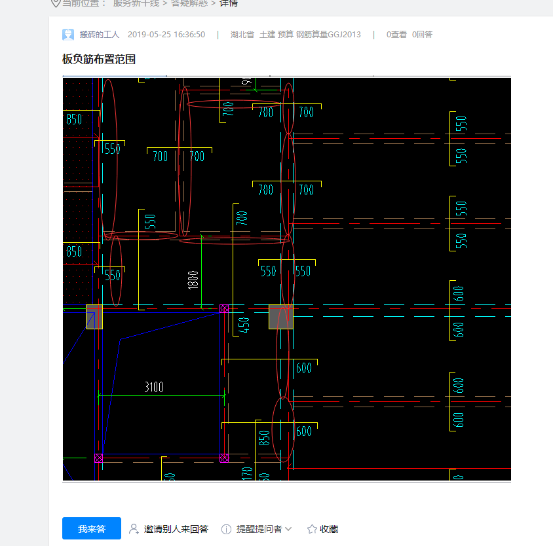This screenshot has height=546, width=553.
Task: Click the 预算 tag
Action: pos(286,35)
